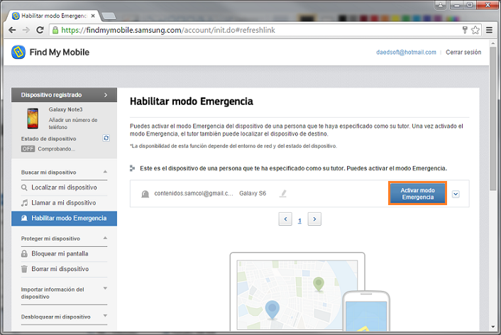Toggle the OFF device status indicator
This screenshot has height=335, width=501.
(28, 149)
